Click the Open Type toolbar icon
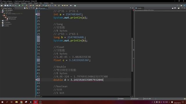186x104 pixels. (37, 5)
